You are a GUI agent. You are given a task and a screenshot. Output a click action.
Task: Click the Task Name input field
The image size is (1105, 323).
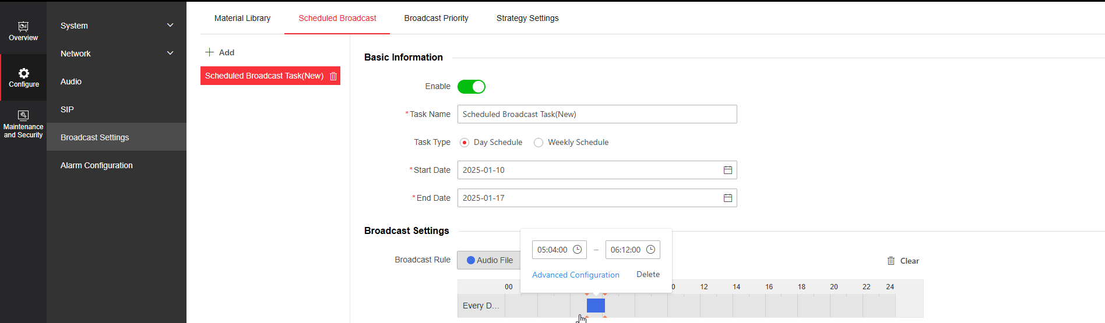(597, 114)
